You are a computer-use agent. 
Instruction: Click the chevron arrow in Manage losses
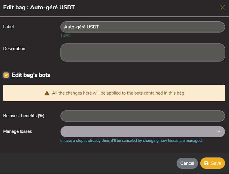[219, 132]
